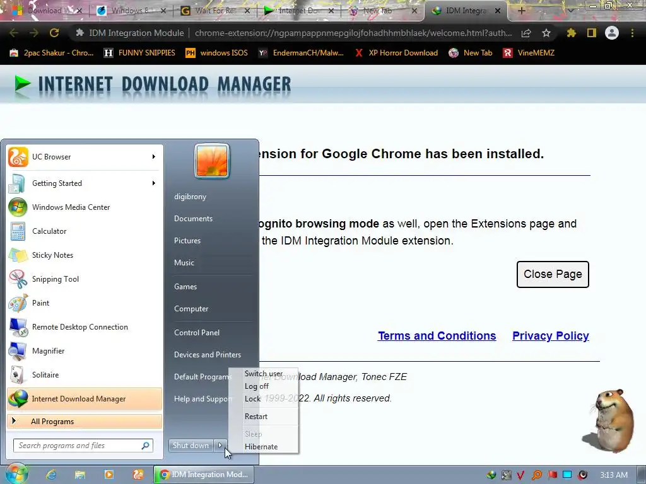The width and height of the screenshot is (646, 484).
Task: Open UC Browser taskbar icon
Action: [138, 475]
